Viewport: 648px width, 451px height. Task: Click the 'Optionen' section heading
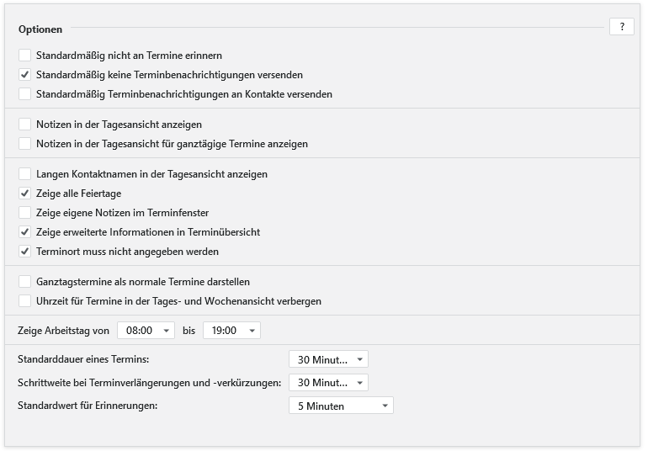point(40,29)
